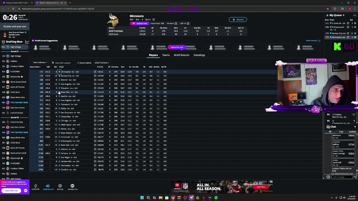Switch to the Players tab
Image resolution: width=358 pixels, height=201 pixels.
pos(153,55)
